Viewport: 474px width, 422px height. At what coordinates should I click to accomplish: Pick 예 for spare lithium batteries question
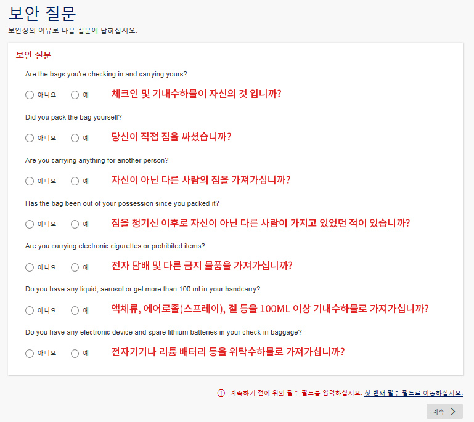tap(75, 354)
